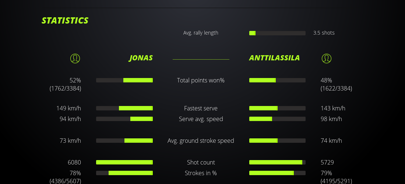This screenshot has width=405, height=184.
Task: Click the Shot count label
Action: pos(201,162)
